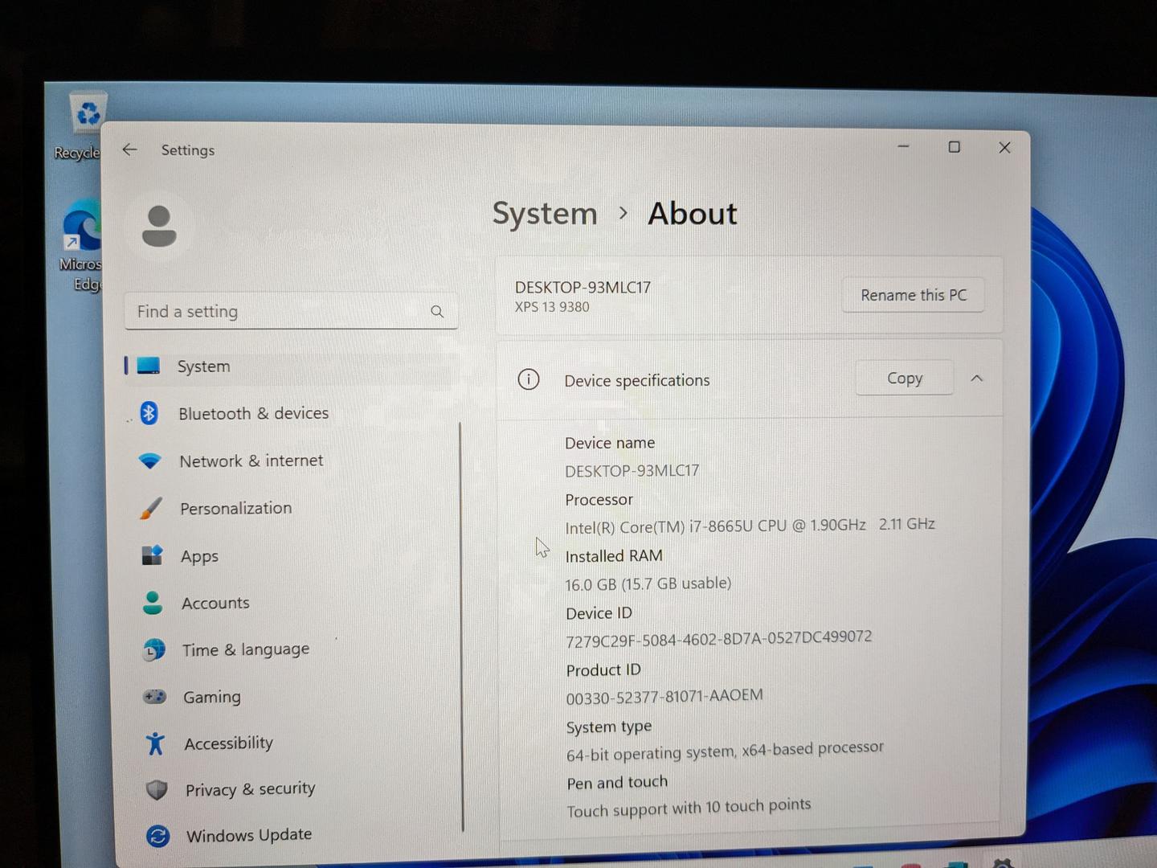Open Privacy & security label
Screen dimensions: 1157x868
pyautogui.click(x=250, y=789)
